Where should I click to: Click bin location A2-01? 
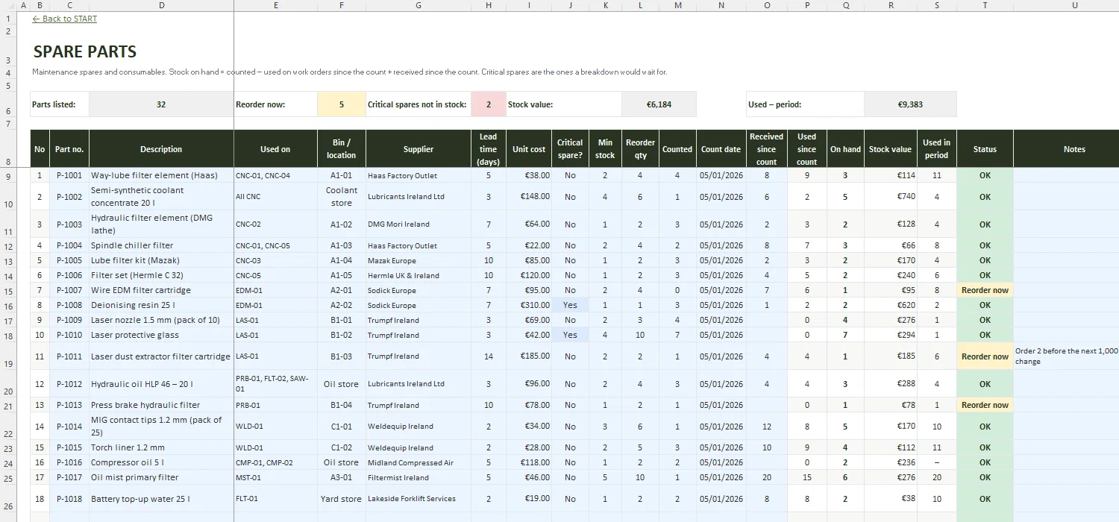tap(342, 290)
